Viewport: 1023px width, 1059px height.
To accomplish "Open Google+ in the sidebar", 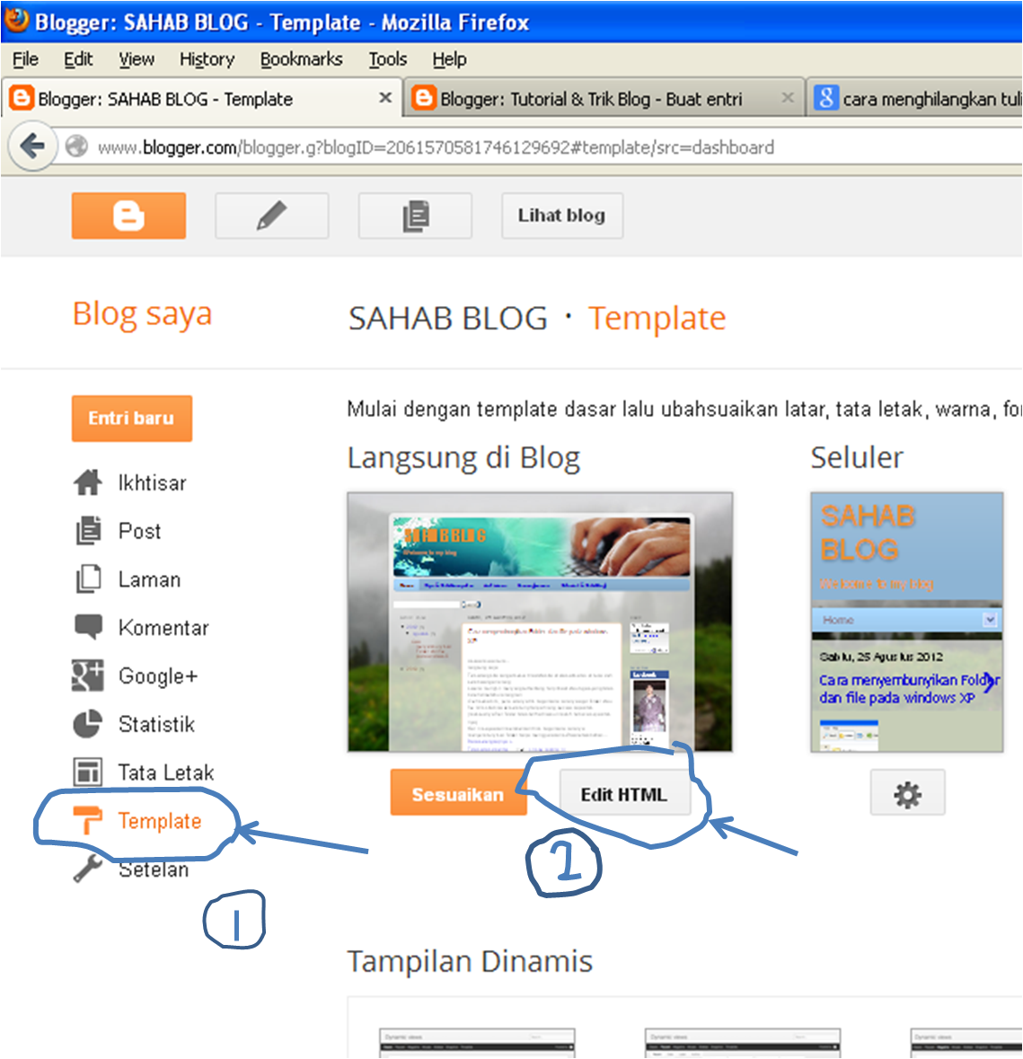I will [158, 676].
